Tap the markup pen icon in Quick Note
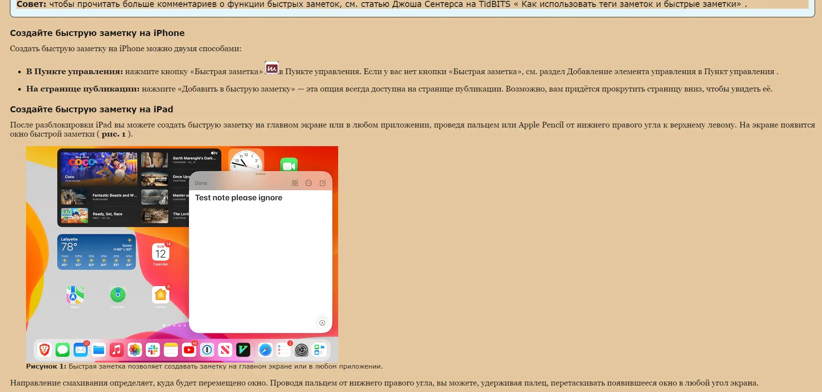The image size is (822, 392). point(322,323)
